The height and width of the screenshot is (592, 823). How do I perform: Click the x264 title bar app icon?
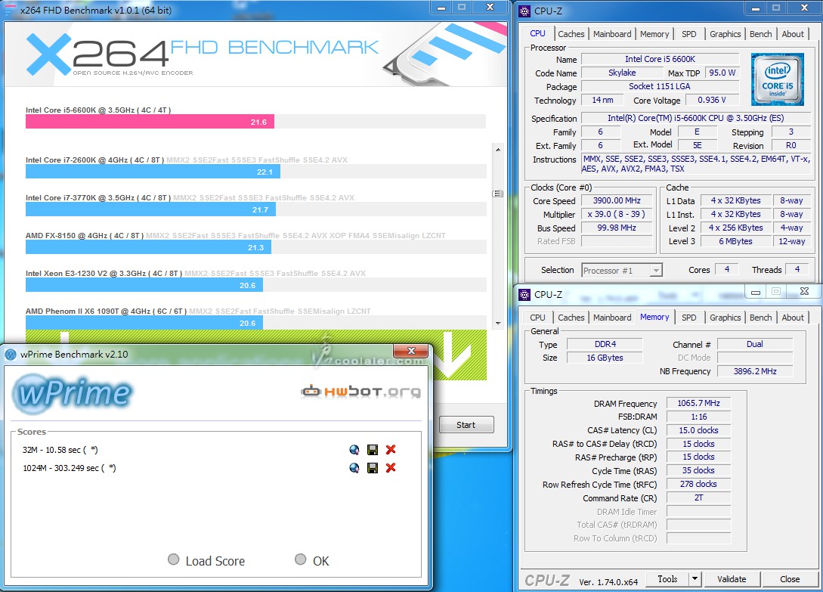11,10
